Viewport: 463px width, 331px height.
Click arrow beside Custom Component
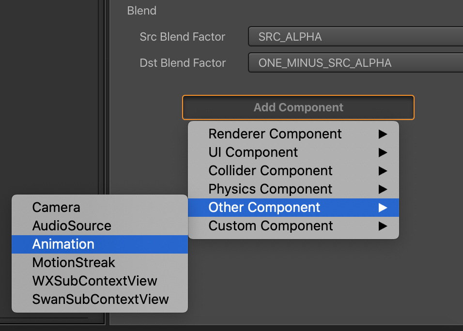pos(383,226)
